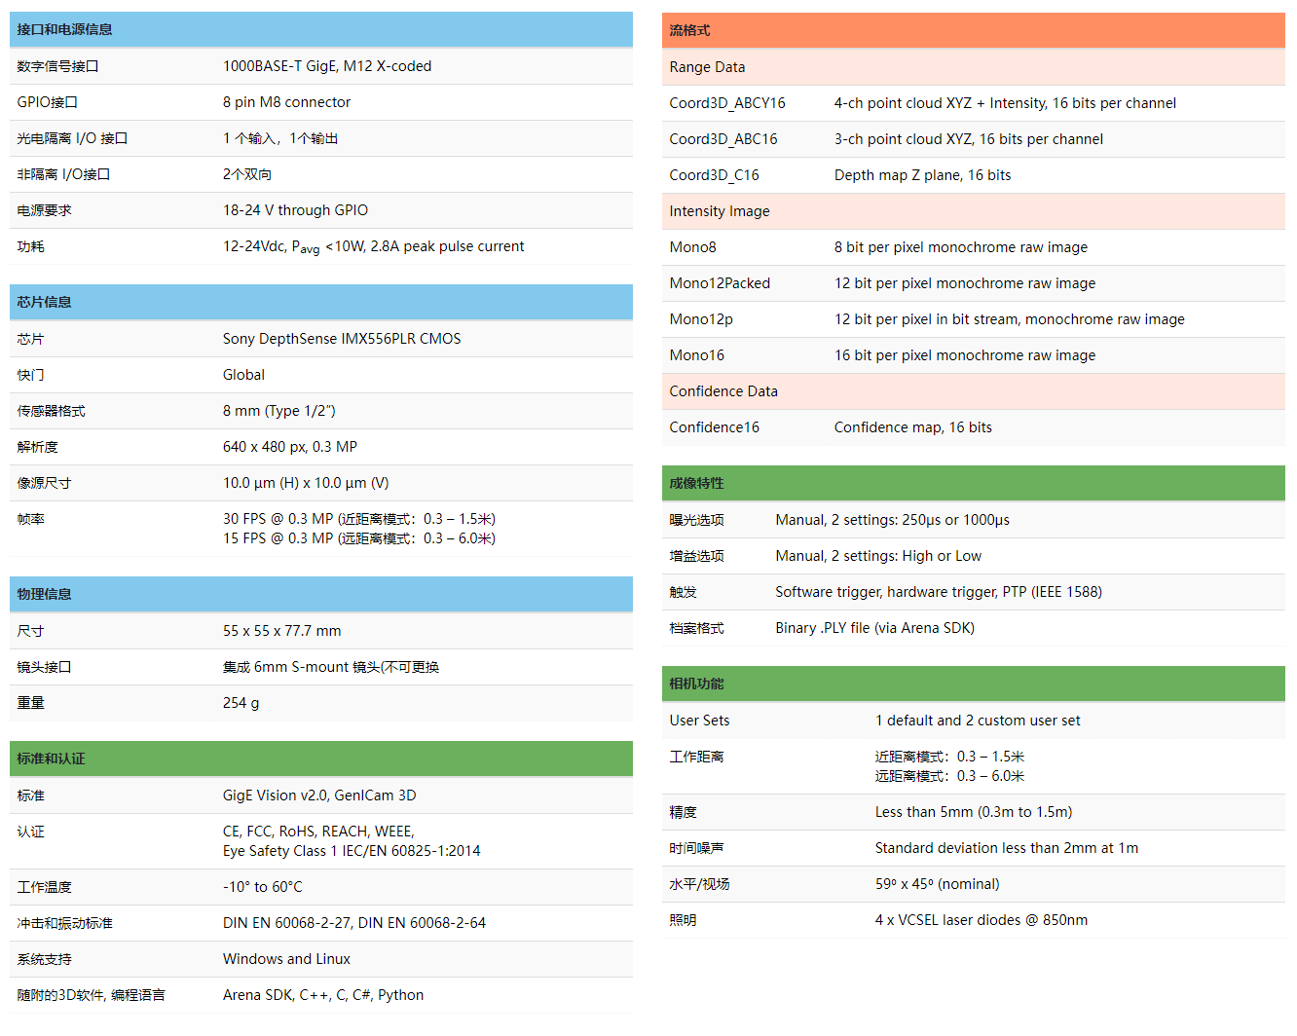Screen dimensions: 1297x1036
Task: Select the 'Confidence Data' subheading
Action: (723, 391)
